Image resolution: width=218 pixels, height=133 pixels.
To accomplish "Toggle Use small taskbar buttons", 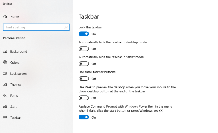I will (84, 79).
